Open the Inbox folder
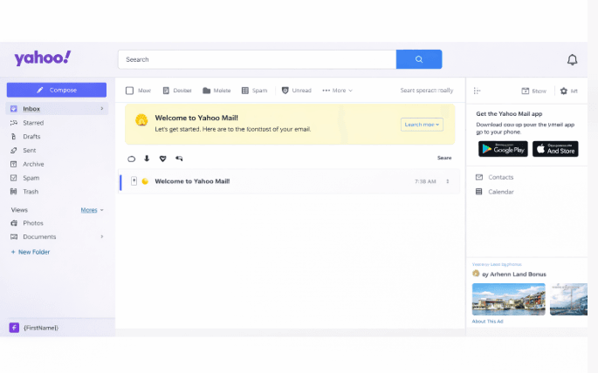Screen dimensions: 598x373 click(57, 109)
